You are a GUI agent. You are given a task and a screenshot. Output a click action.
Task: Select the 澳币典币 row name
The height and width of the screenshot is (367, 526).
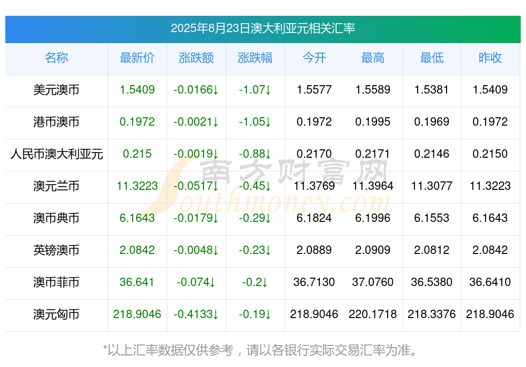click(x=56, y=218)
